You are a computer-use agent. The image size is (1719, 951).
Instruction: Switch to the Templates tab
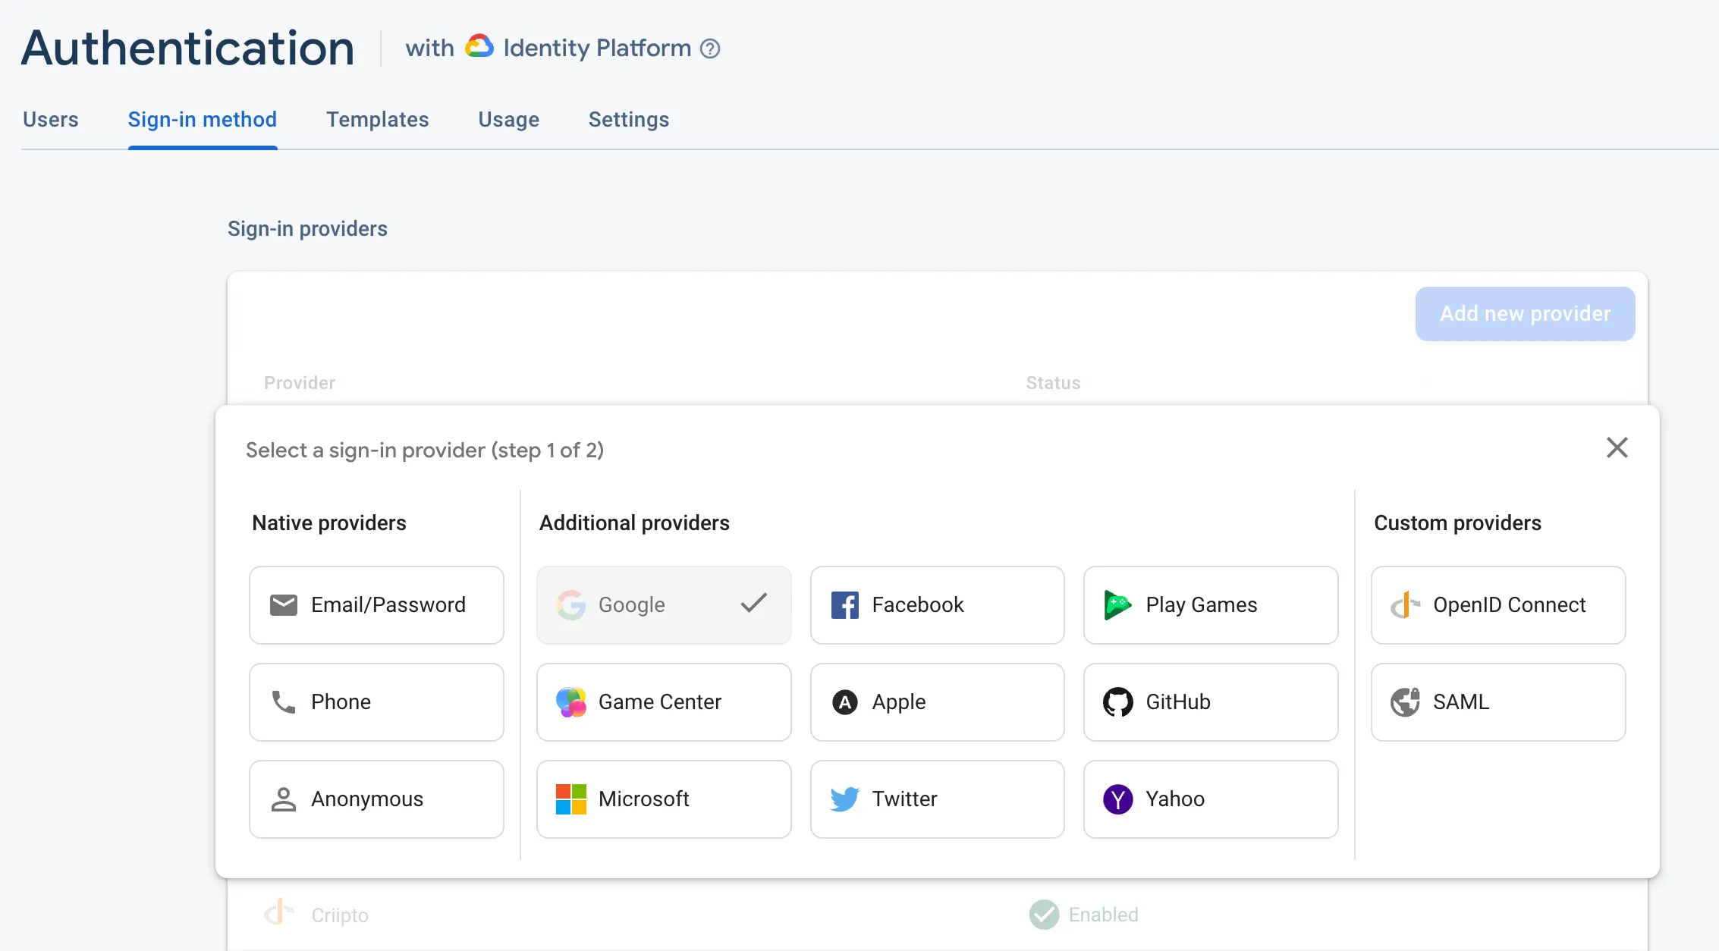pyautogui.click(x=378, y=120)
